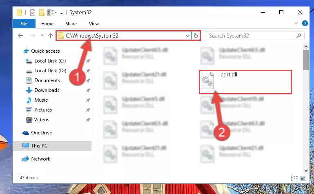Switch to Large icons view in status bar
Image resolution: width=314 pixels, height=194 pixels.
pyautogui.click(x=303, y=178)
